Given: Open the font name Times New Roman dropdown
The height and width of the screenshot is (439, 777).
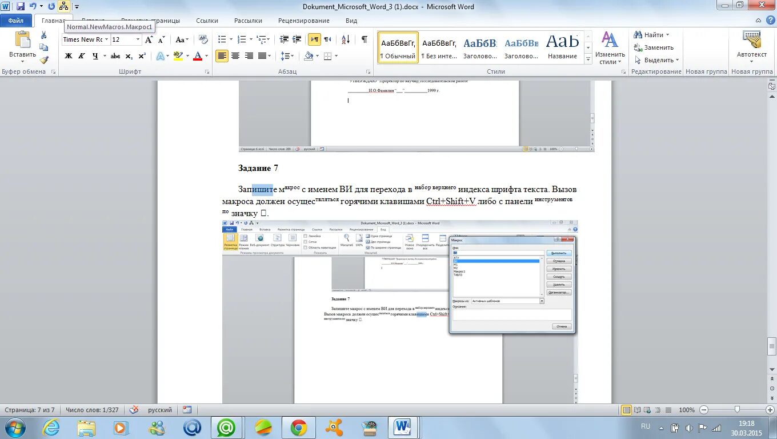Looking at the screenshot, I should (106, 39).
